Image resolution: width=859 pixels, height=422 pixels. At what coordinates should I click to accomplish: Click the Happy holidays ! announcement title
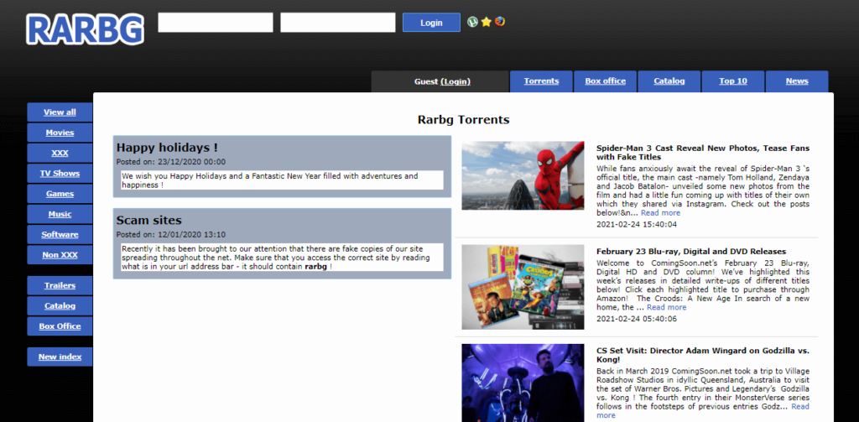167,148
